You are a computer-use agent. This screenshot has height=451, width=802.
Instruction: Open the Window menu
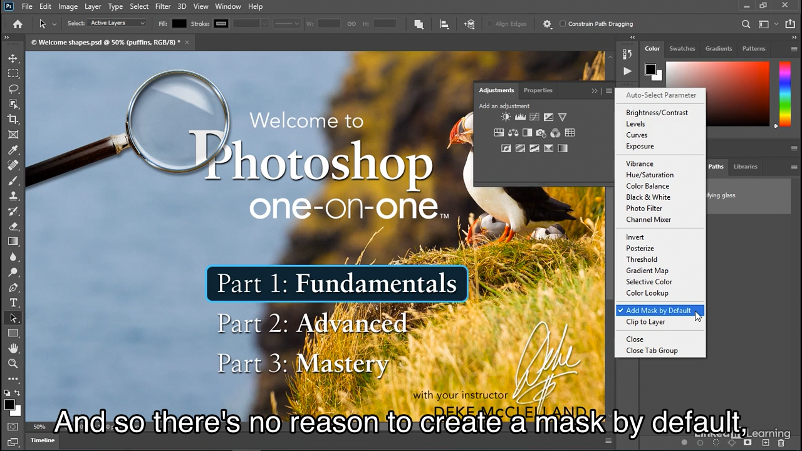click(228, 6)
